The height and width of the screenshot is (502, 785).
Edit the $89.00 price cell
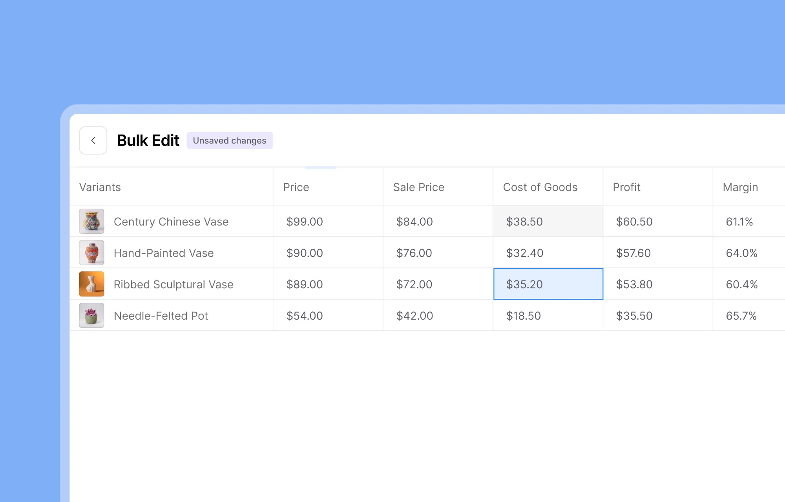(329, 284)
